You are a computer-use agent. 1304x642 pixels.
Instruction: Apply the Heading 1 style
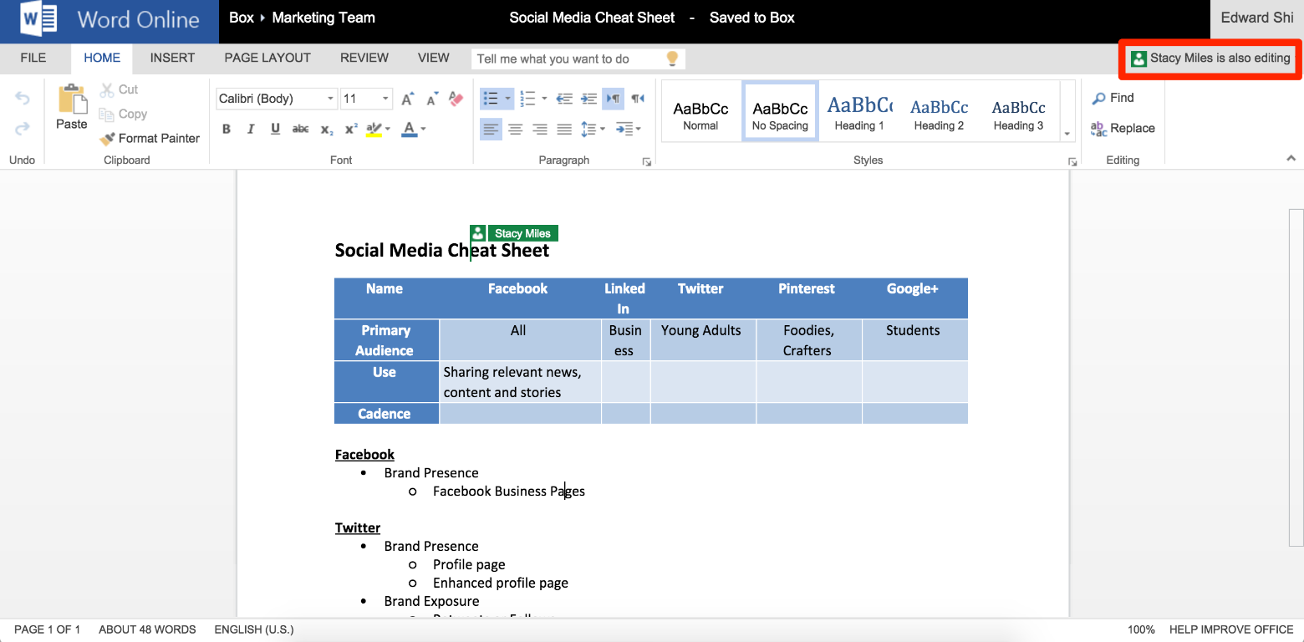click(859, 111)
